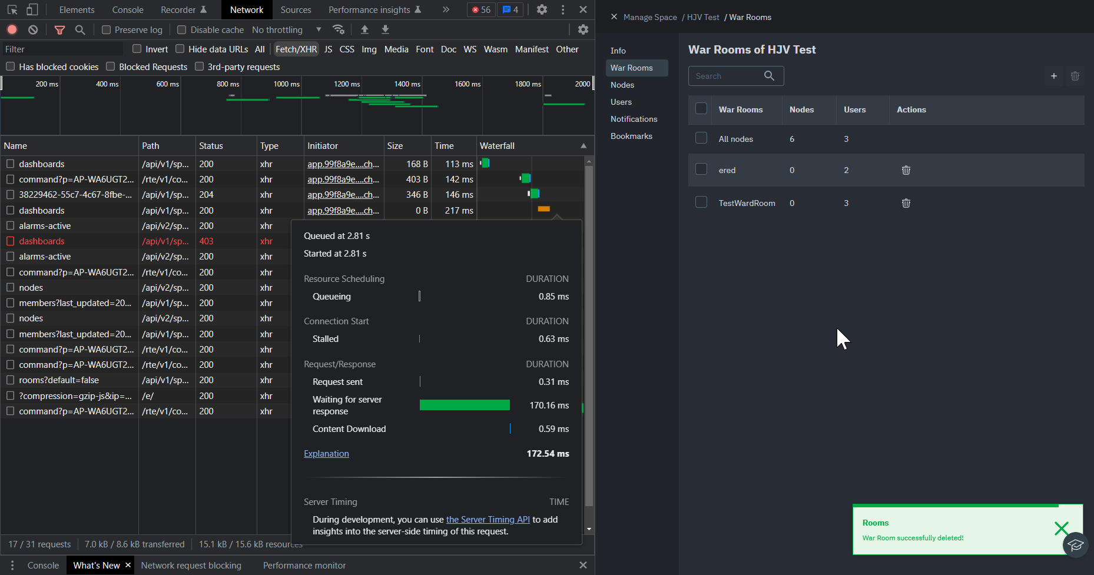Switch to the Elements tab
The width and height of the screenshot is (1094, 575).
pyautogui.click(x=77, y=9)
